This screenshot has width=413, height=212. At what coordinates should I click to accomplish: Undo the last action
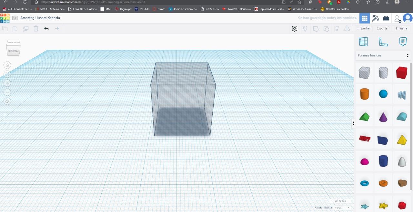point(46,29)
